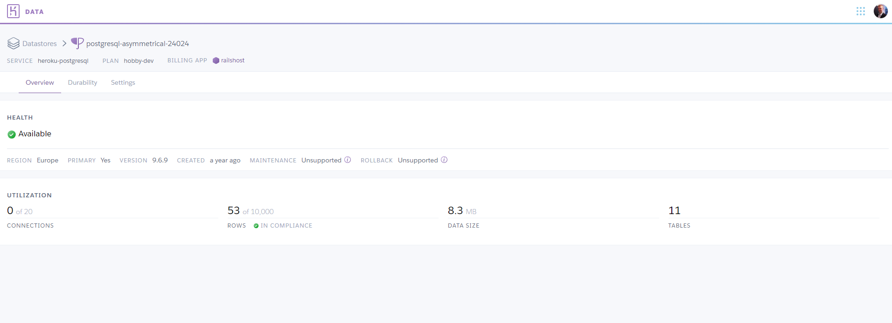Click the '53 of 10,000' rows value
Viewport: 892px width, 323px height.
coord(251,211)
